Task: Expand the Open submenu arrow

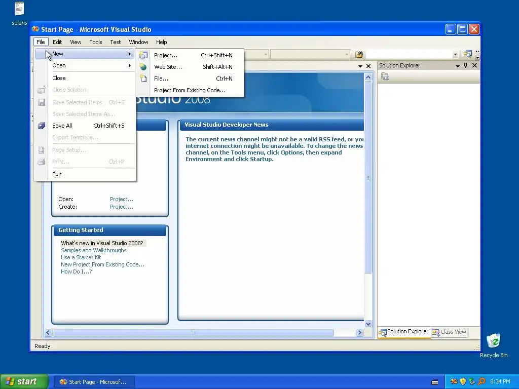Action: pyautogui.click(x=130, y=65)
